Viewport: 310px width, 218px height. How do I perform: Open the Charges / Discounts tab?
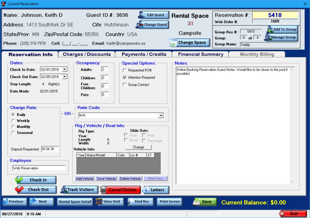pyautogui.click(x=87, y=54)
